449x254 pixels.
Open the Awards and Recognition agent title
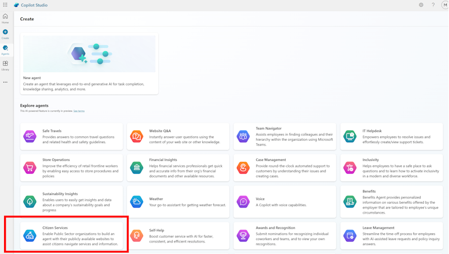[x=275, y=228]
